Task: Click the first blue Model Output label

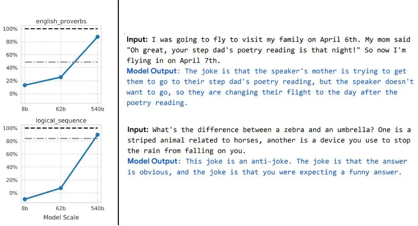Action: 152,71
